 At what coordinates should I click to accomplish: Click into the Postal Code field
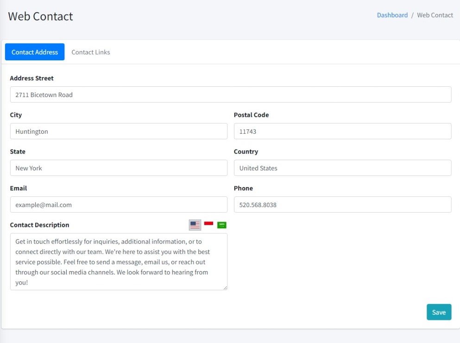[342, 131]
